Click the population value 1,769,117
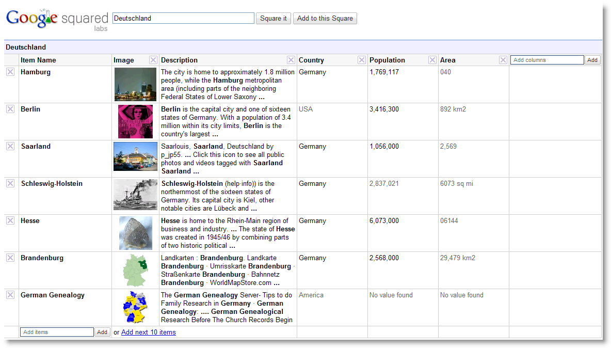Viewport: 611px width, 348px height. pos(384,72)
